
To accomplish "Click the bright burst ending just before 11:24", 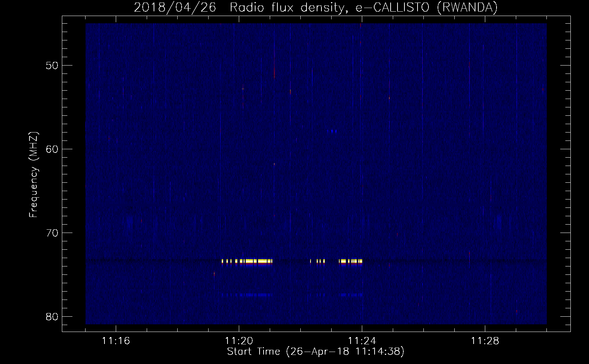I will point(351,261).
